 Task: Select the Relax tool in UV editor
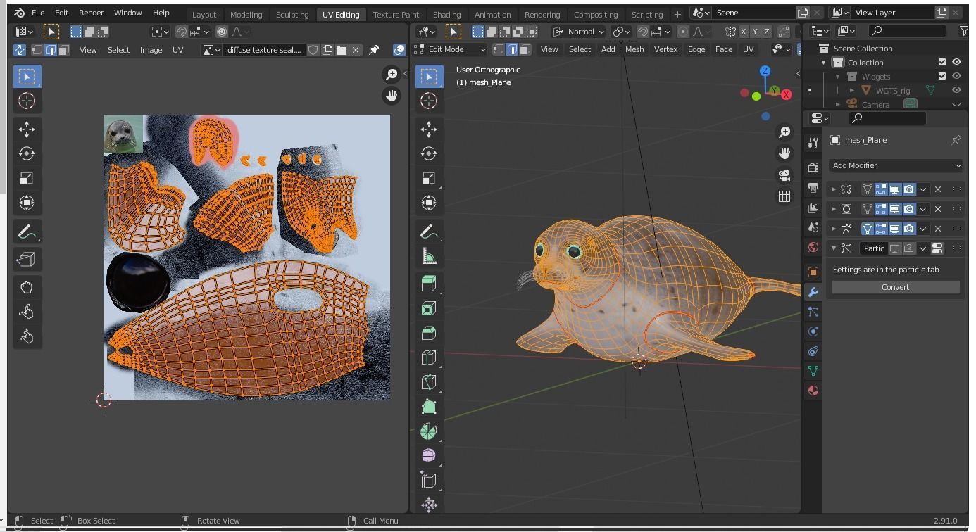pyautogui.click(x=27, y=312)
